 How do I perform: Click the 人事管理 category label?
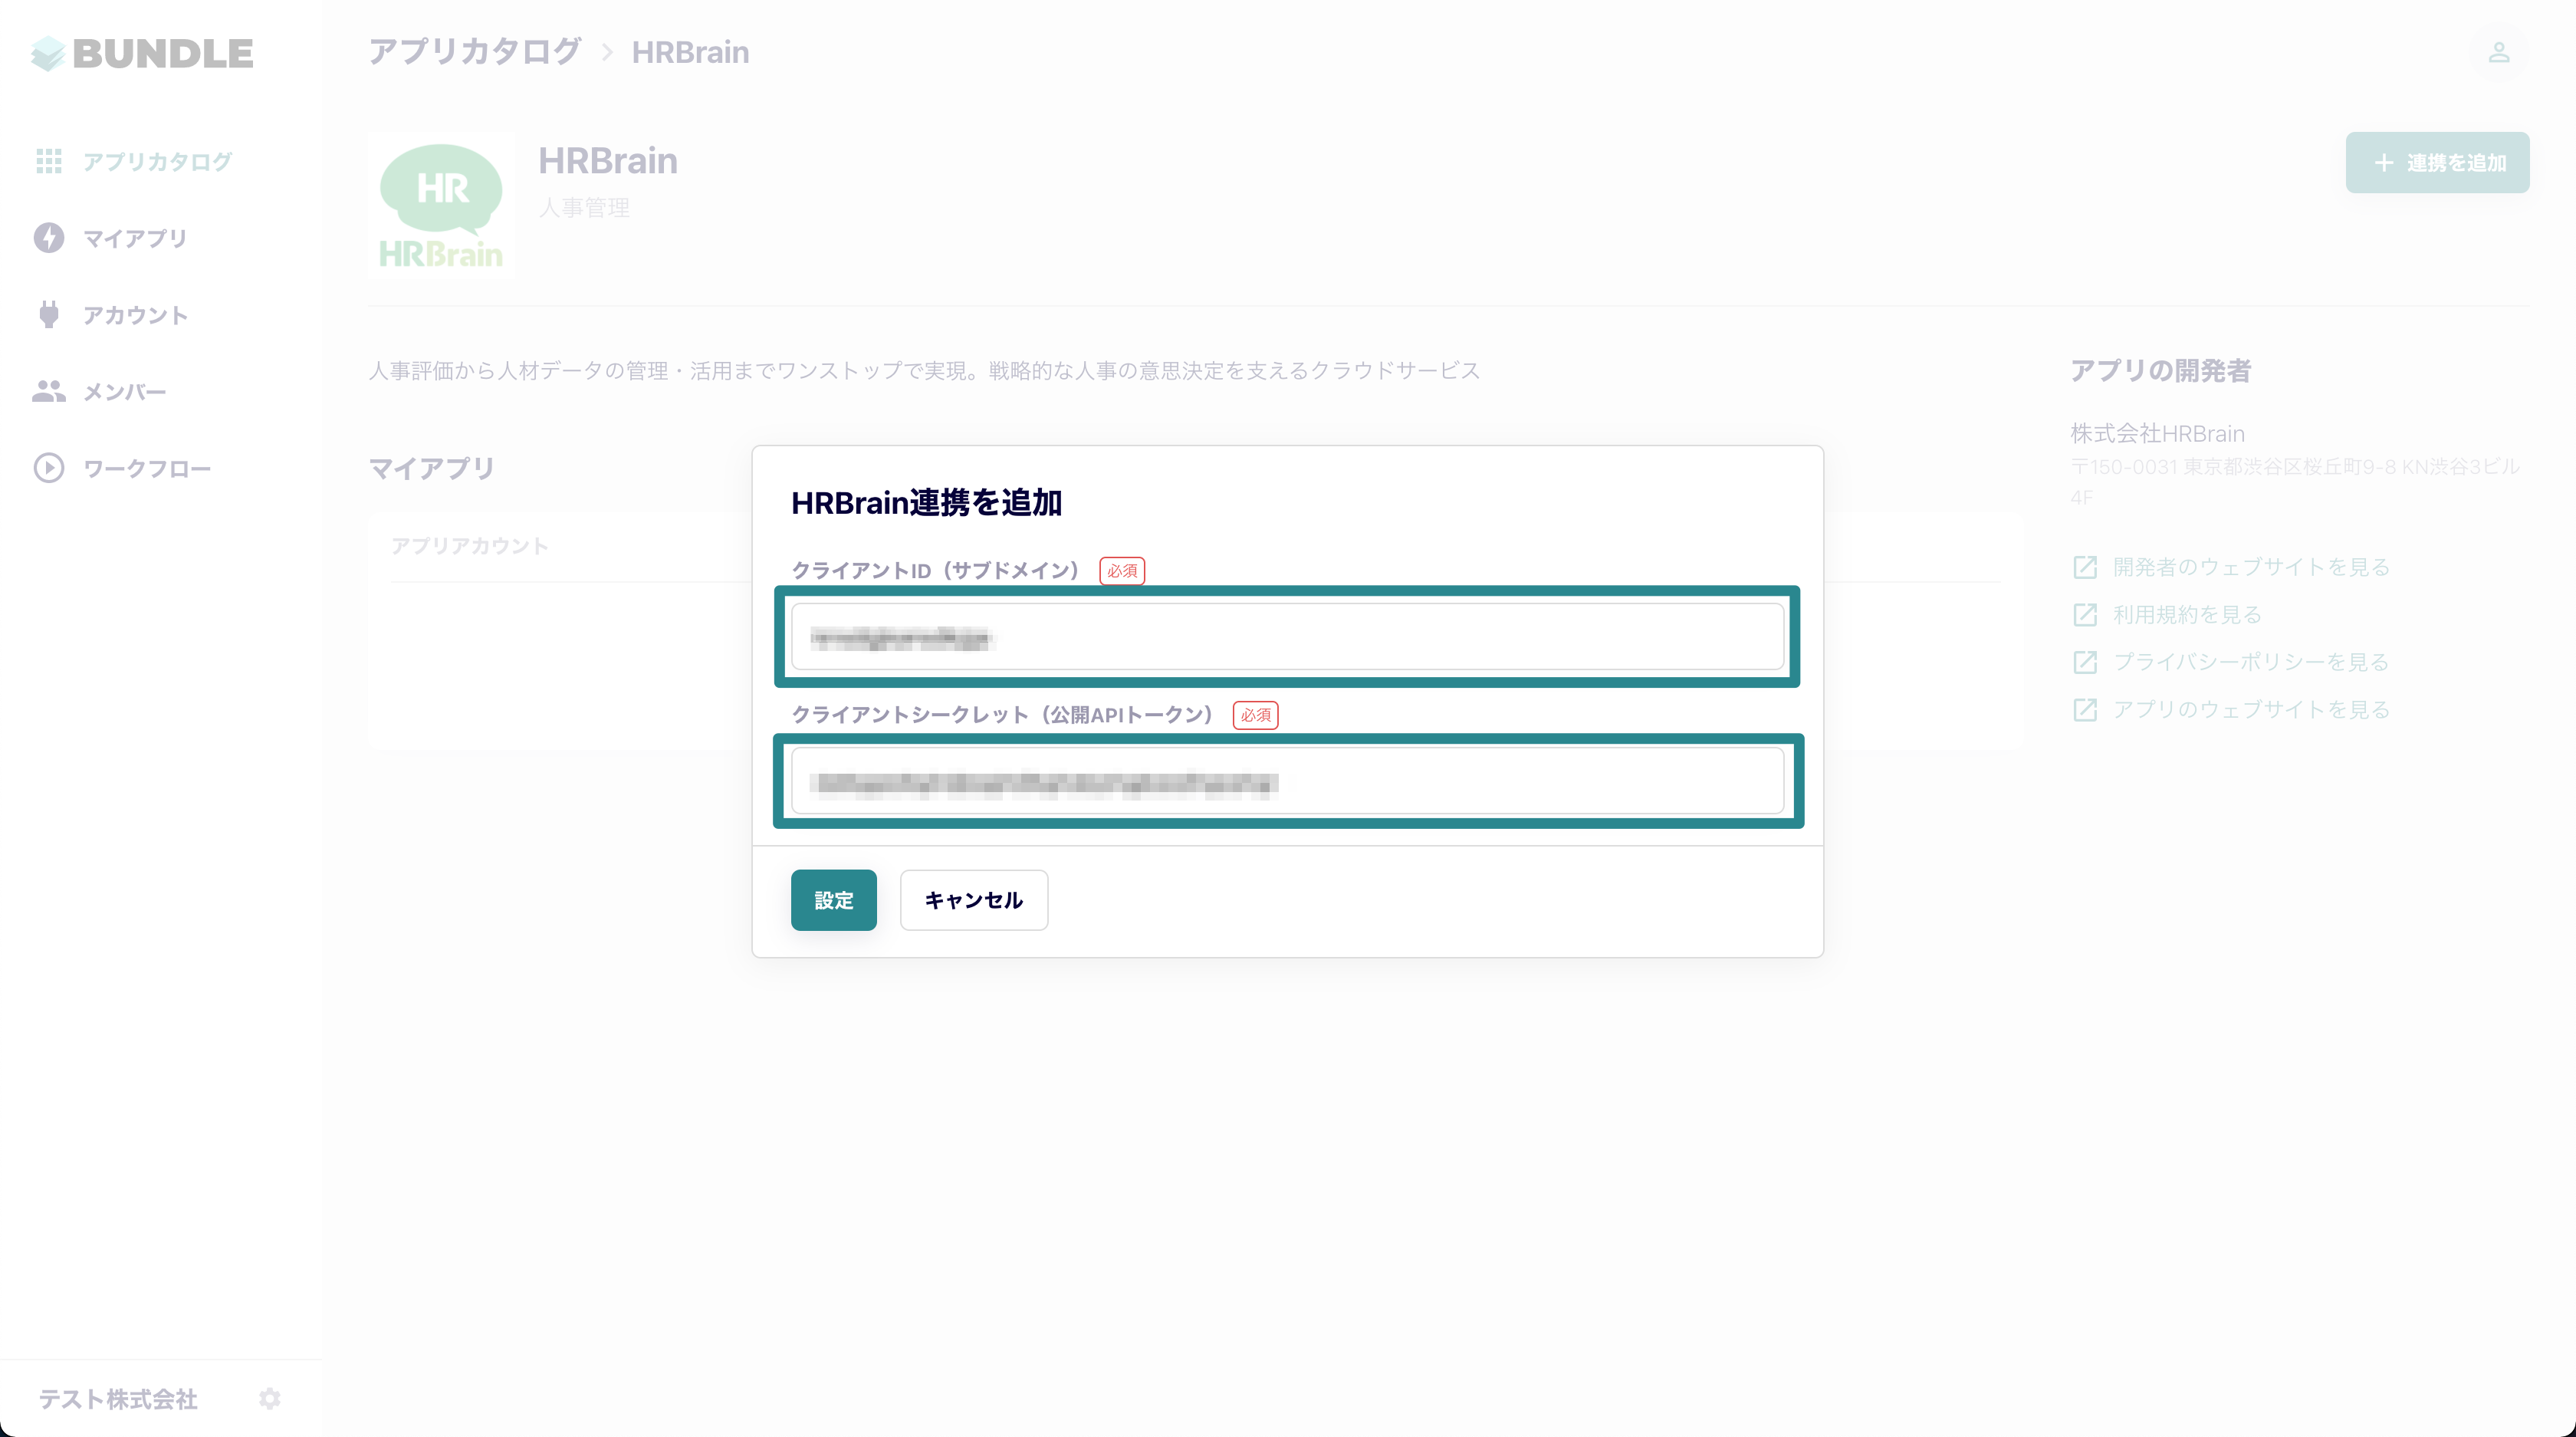click(584, 208)
